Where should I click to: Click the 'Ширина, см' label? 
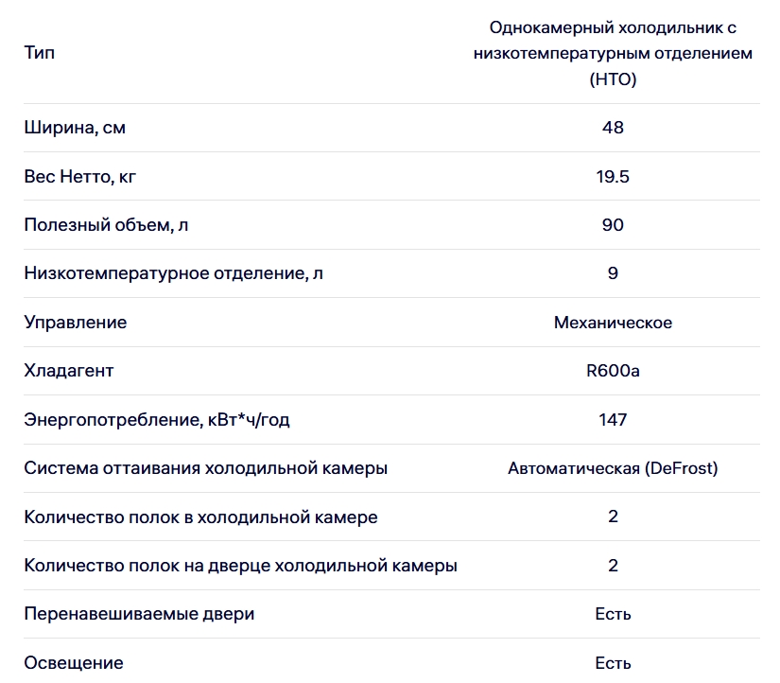coord(75,128)
